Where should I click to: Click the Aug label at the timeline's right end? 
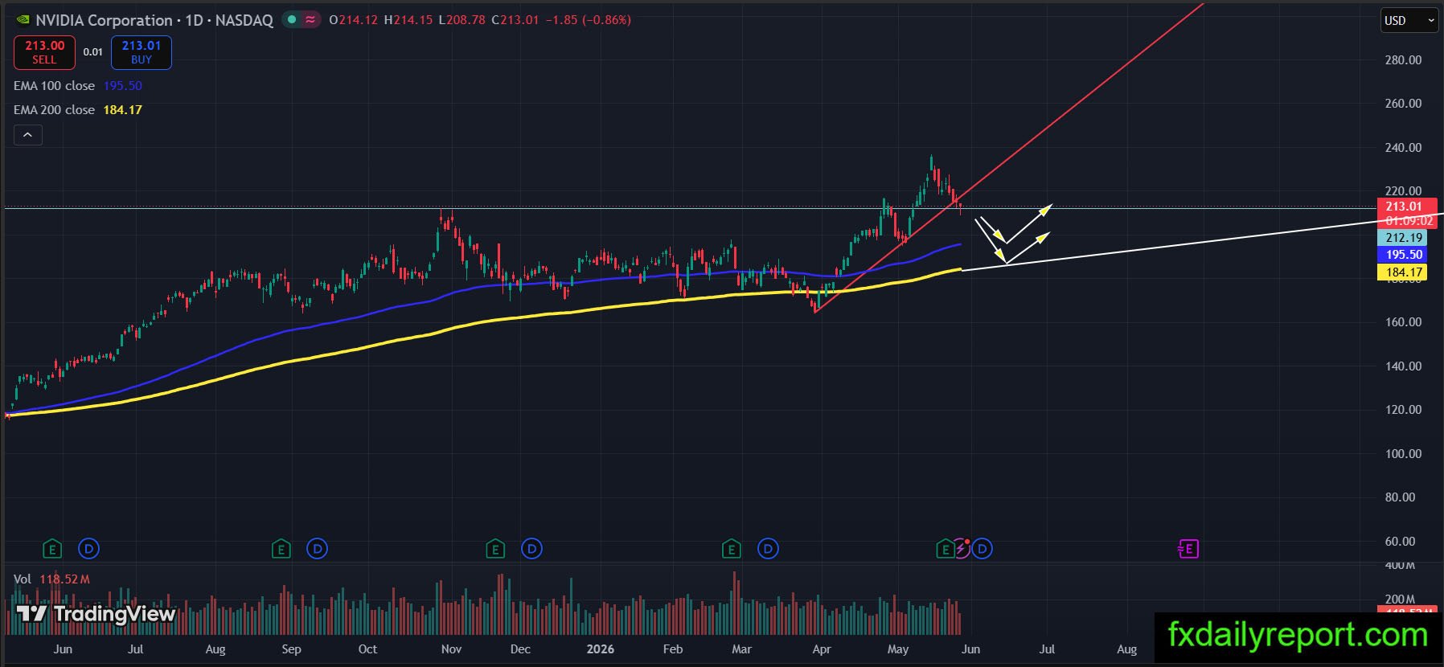1127,649
